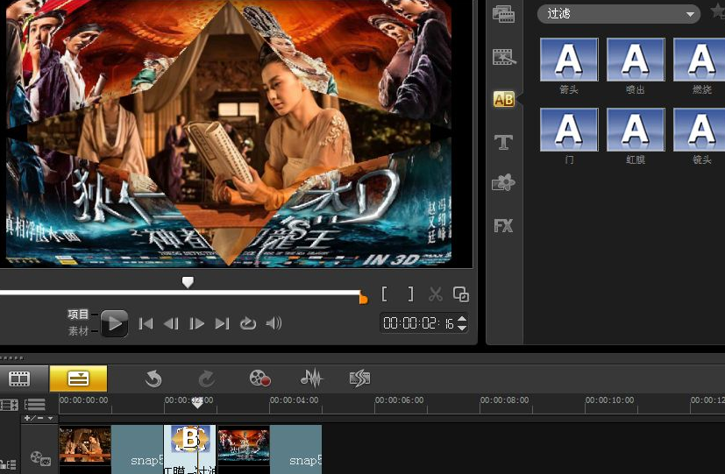
Task: Click timeline ruler at 00:00:06:00
Action: click(x=399, y=400)
